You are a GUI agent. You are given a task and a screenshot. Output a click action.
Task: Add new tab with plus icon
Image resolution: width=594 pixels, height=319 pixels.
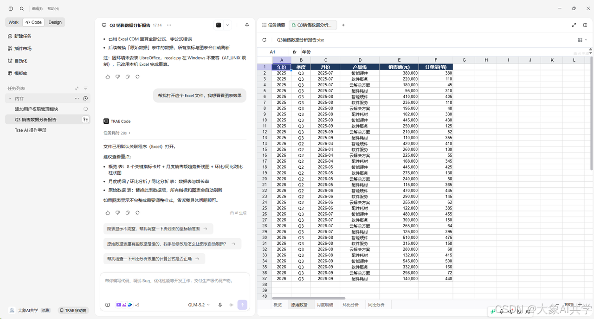[343, 25]
